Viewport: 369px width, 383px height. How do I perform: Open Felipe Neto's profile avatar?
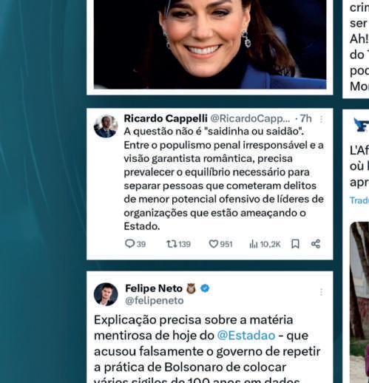coord(106,294)
